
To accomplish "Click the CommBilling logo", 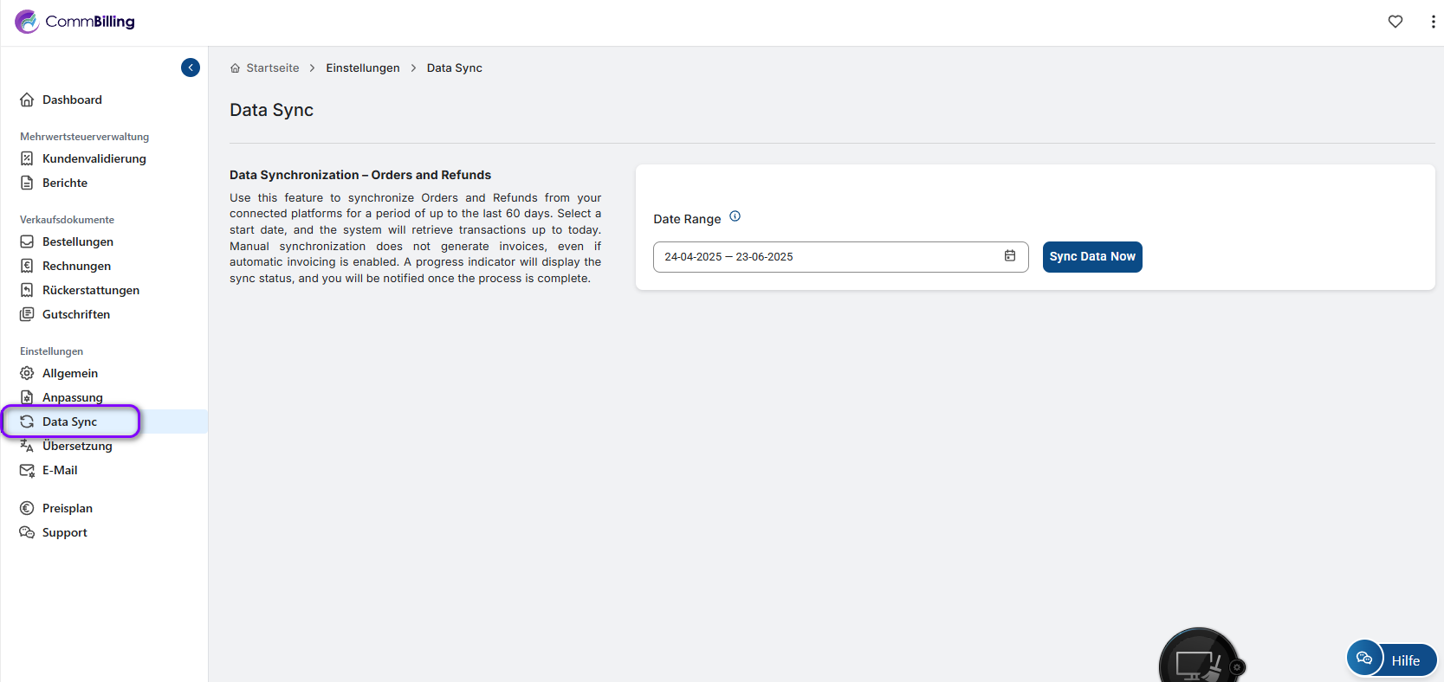I will [x=75, y=22].
